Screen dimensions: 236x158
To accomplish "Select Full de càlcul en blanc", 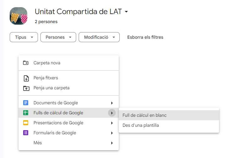I will click(x=144, y=115).
